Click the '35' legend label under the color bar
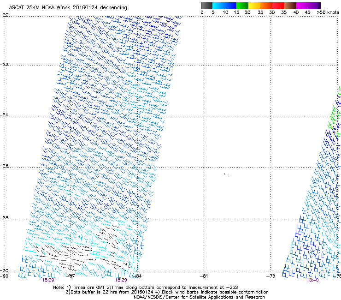 point(283,12)
